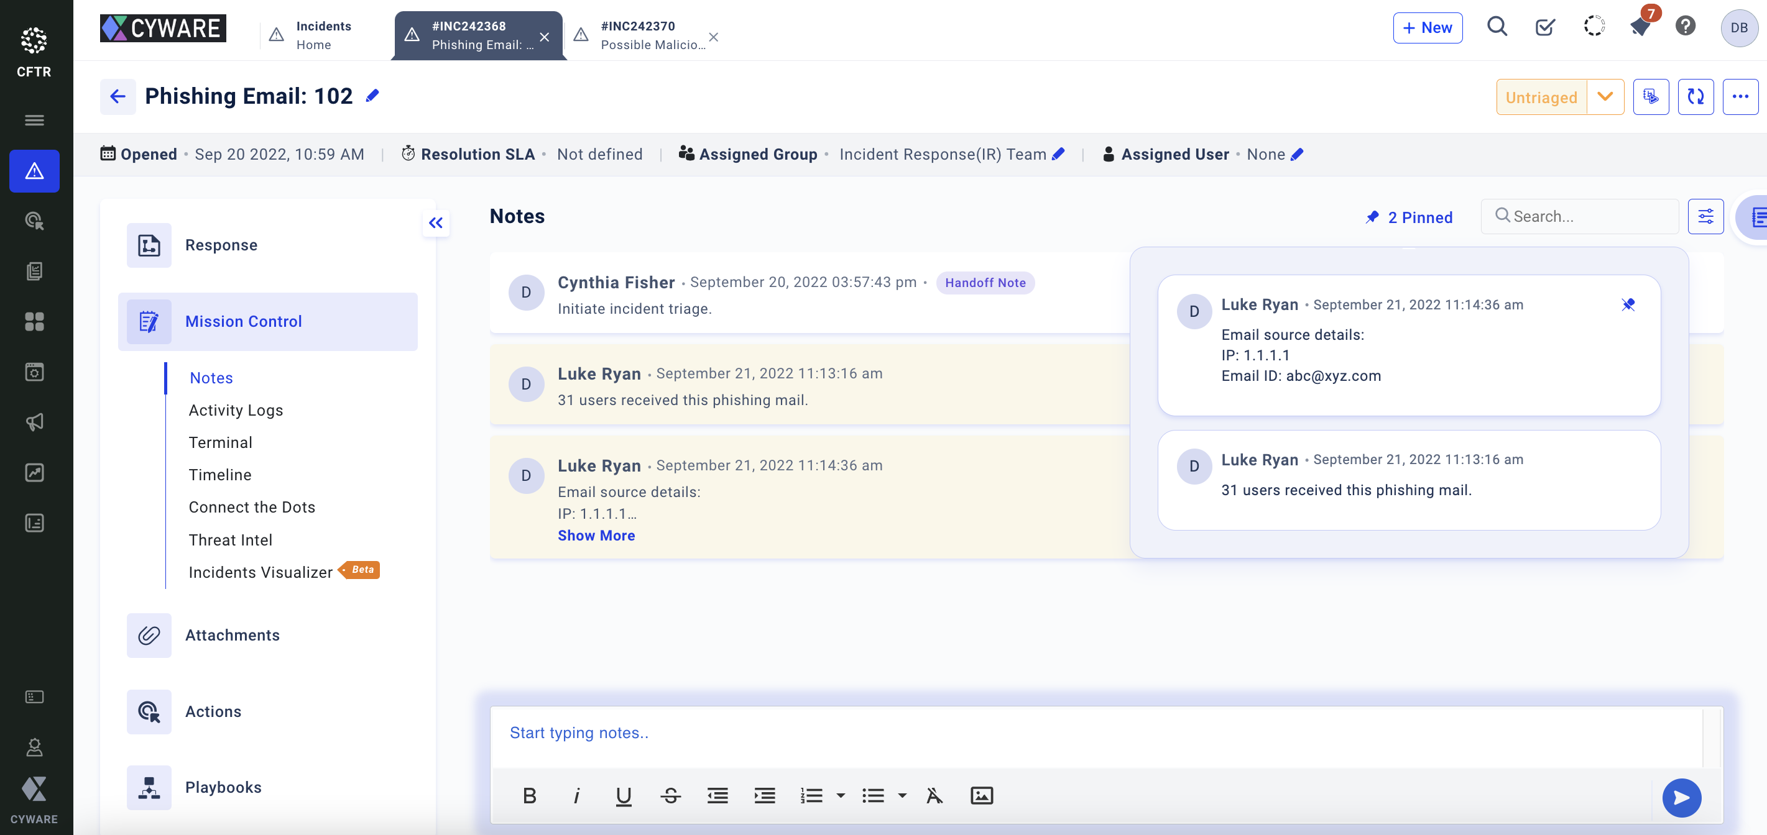Click the refresh incident icon
1767x835 pixels.
click(1695, 97)
